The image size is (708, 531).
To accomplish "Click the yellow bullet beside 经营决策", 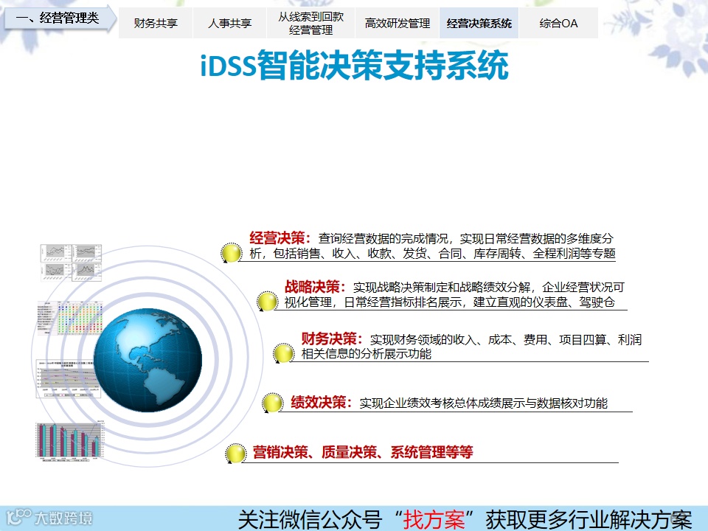I will point(231,252).
